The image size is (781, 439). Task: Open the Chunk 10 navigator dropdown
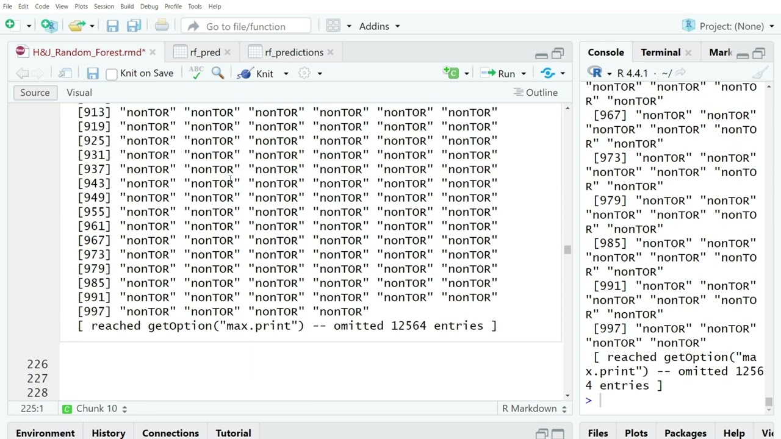[x=102, y=409]
